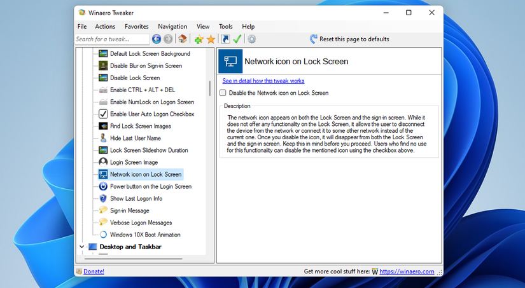Visit the https://winaero.com link
This screenshot has width=525, height=288.
click(407, 271)
